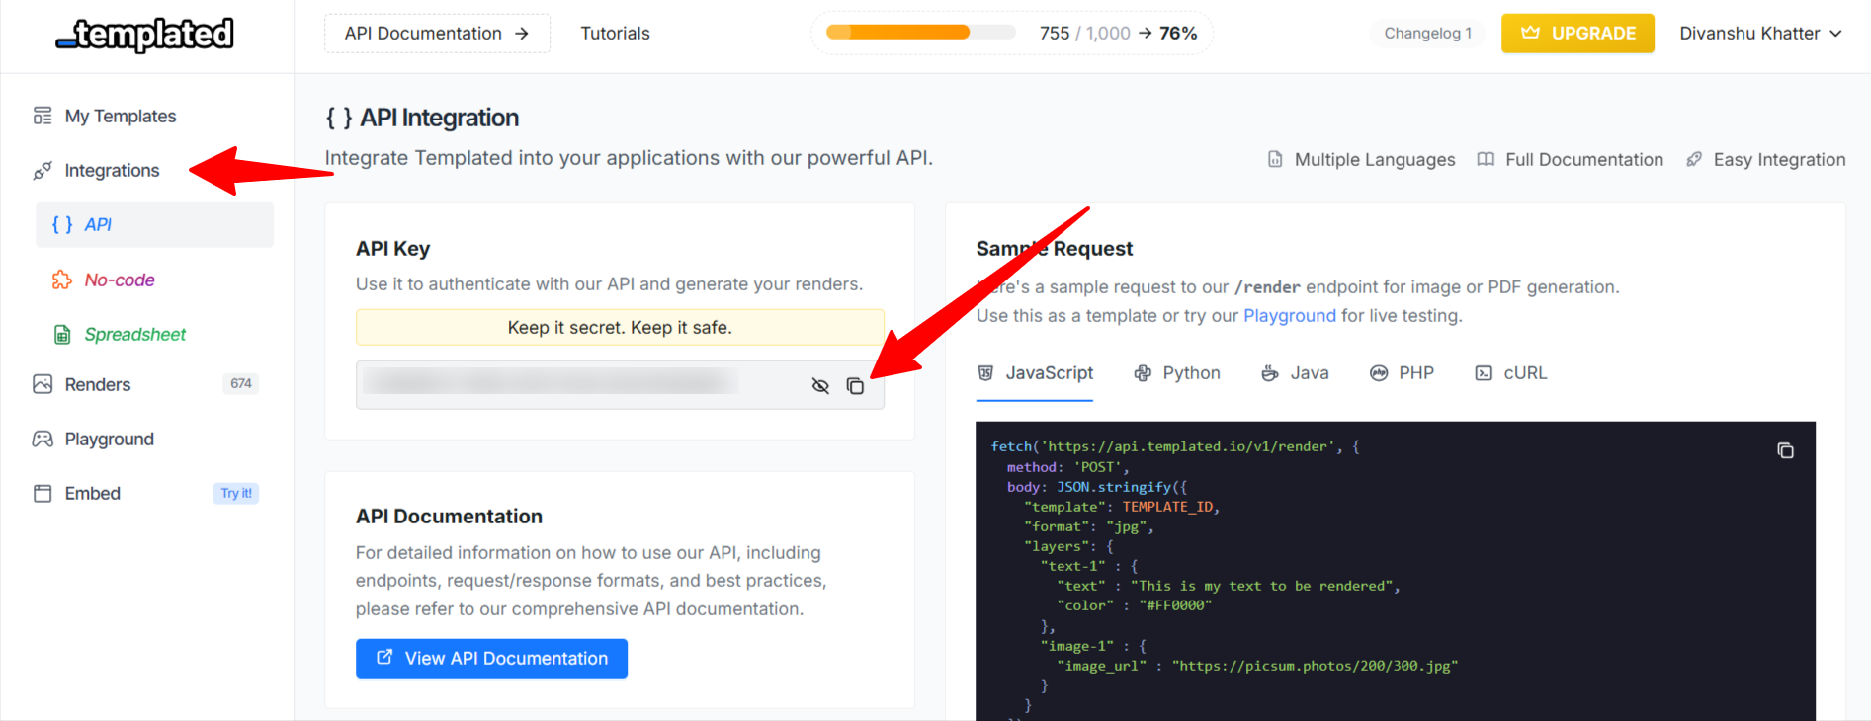Click the usage progress bar
1871x721 pixels.
(920, 33)
